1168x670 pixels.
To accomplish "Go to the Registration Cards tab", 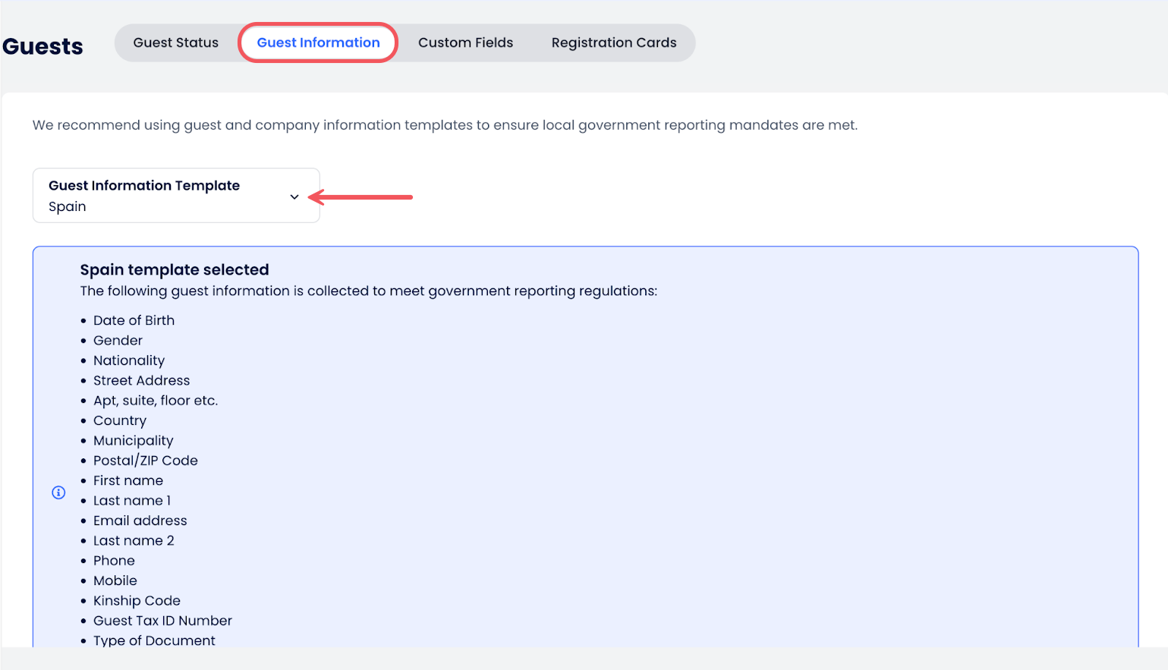I will click(613, 42).
